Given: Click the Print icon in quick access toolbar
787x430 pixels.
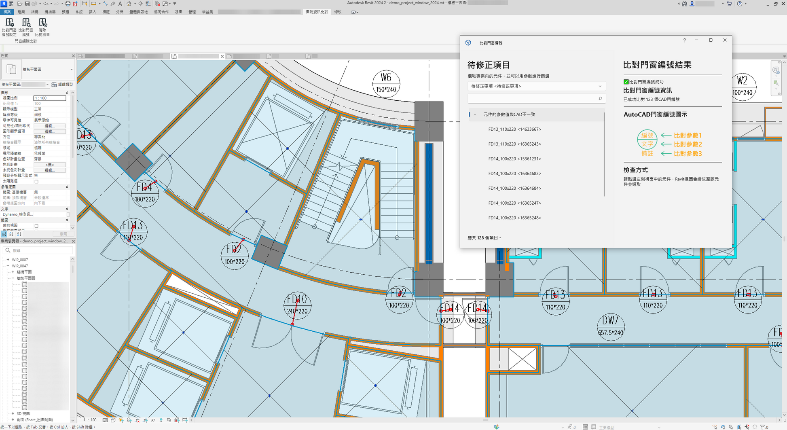Looking at the screenshot, I should 68,4.
